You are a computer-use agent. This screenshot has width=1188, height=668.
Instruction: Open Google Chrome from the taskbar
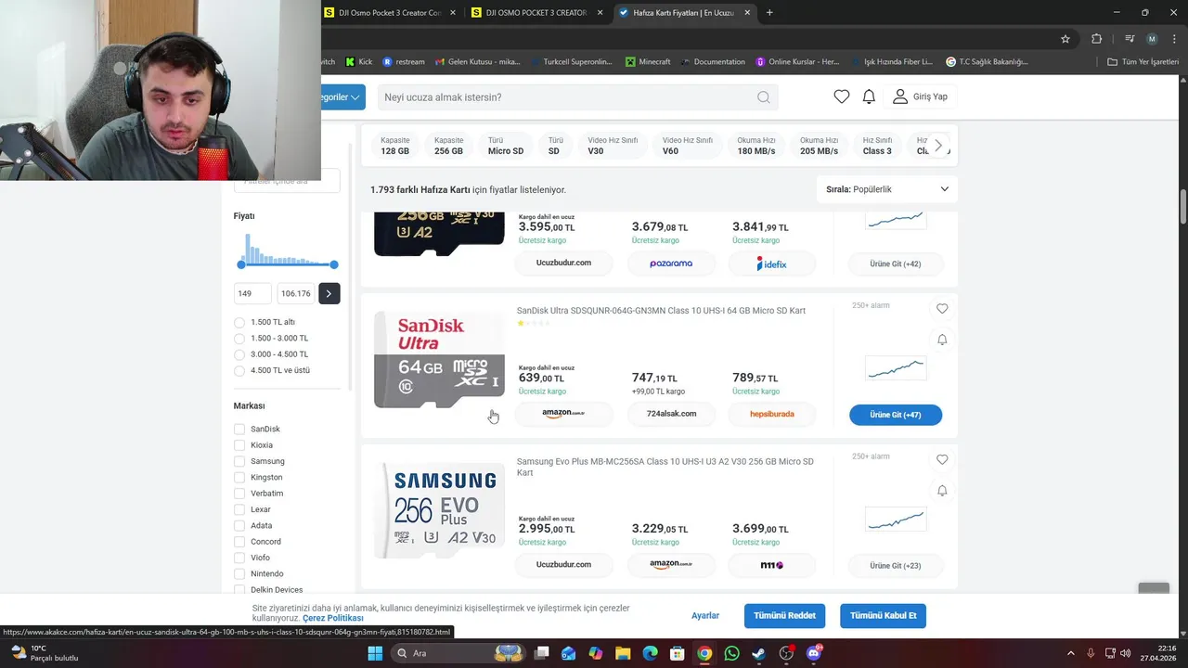(704, 653)
